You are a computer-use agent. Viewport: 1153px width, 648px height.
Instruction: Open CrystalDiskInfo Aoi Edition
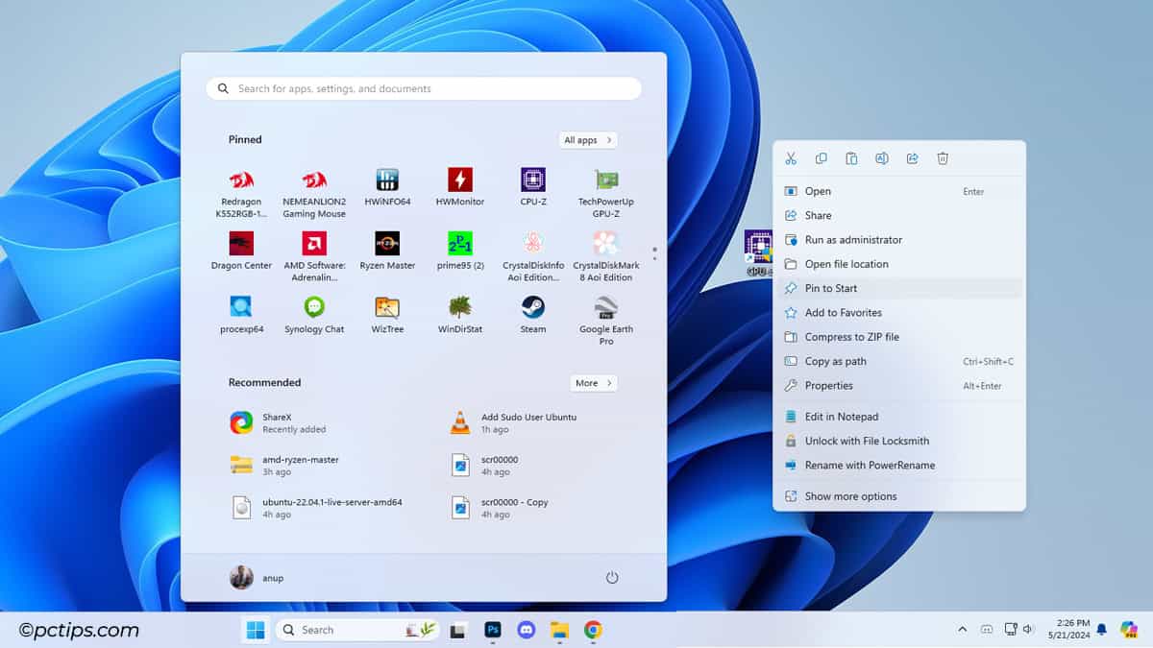(x=533, y=255)
